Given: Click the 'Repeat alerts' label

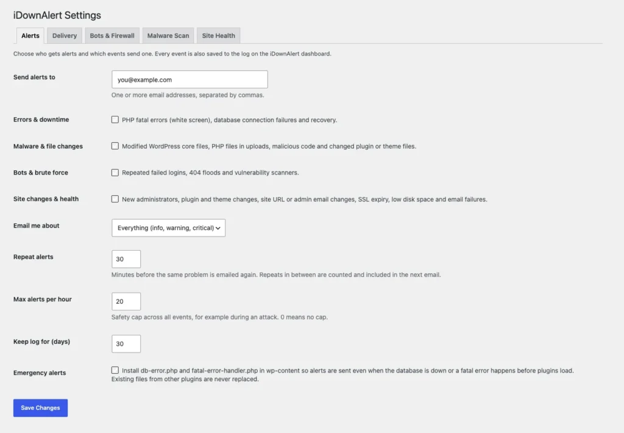Looking at the screenshot, I should point(33,257).
